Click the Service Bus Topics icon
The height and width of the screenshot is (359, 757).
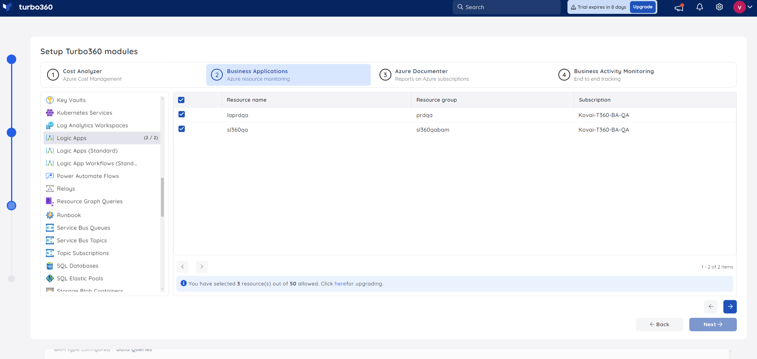50,240
